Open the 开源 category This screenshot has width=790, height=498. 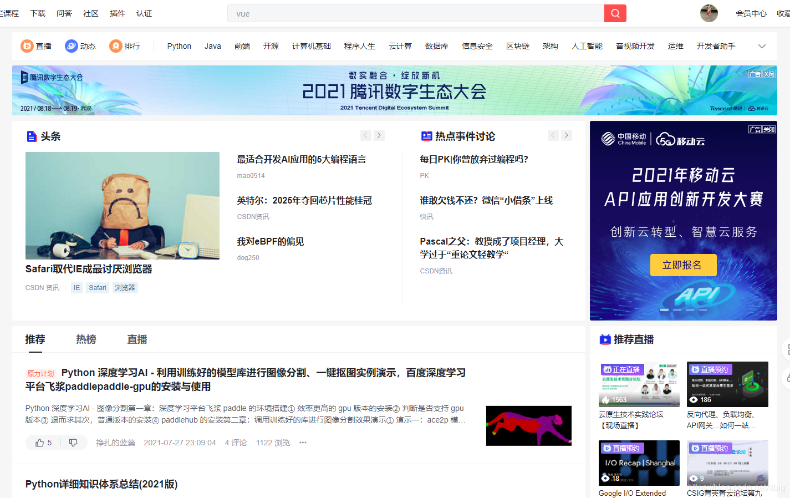tap(271, 46)
